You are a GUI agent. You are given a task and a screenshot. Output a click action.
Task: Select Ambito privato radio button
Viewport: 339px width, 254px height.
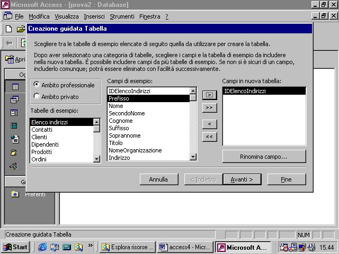tap(37, 96)
